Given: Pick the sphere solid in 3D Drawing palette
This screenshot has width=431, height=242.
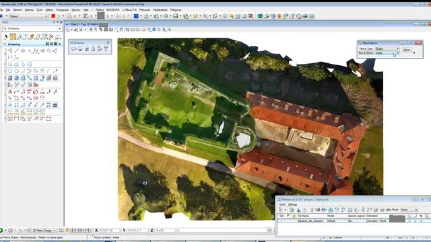Looking at the screenshot, I should click(x=80, y=49).
